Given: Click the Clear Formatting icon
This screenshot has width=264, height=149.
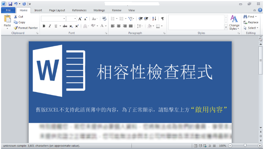Looking at the screenshot, I should (104, 19).
